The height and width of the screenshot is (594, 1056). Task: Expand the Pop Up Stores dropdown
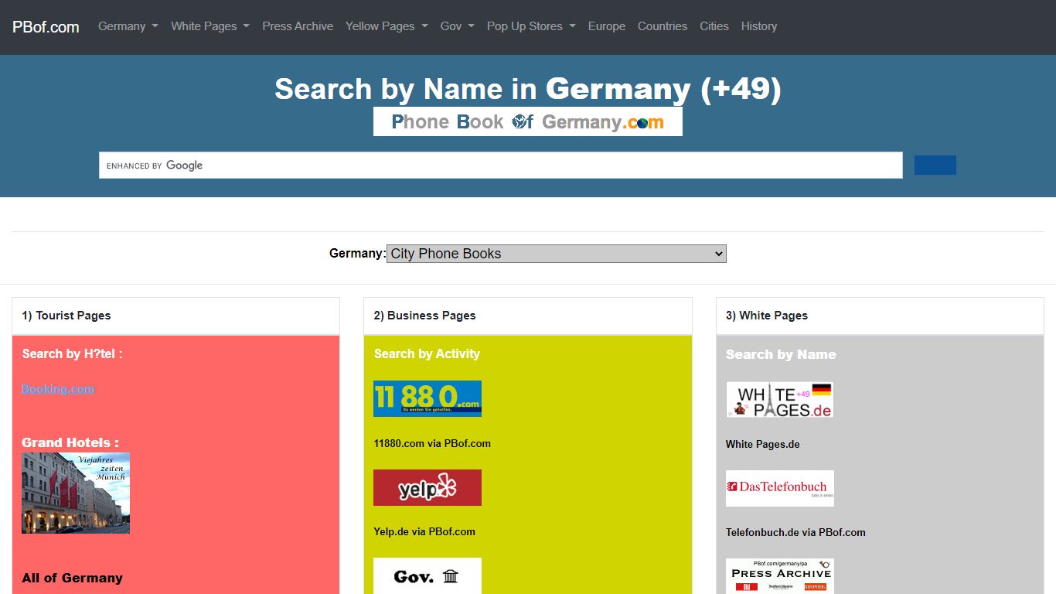pos(531,26)
